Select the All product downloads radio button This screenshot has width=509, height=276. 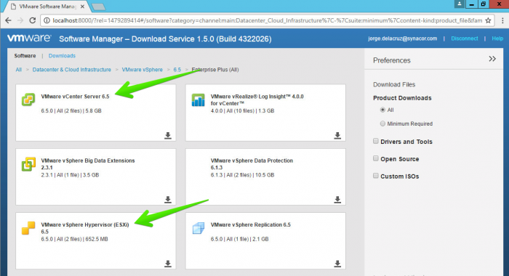click(x=382, y=110)
